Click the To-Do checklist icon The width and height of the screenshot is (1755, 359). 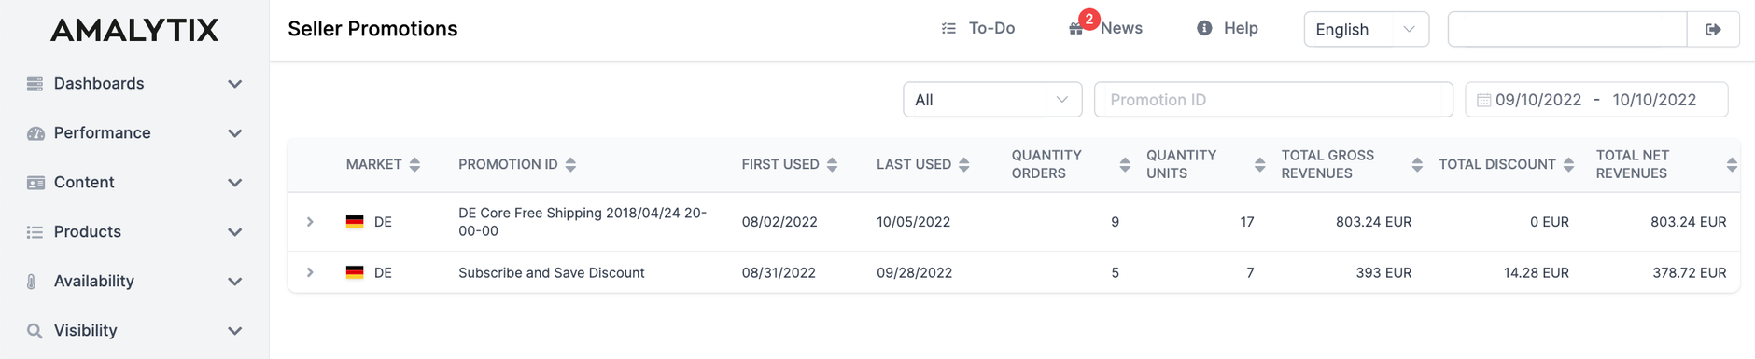[x=948, y=29]
